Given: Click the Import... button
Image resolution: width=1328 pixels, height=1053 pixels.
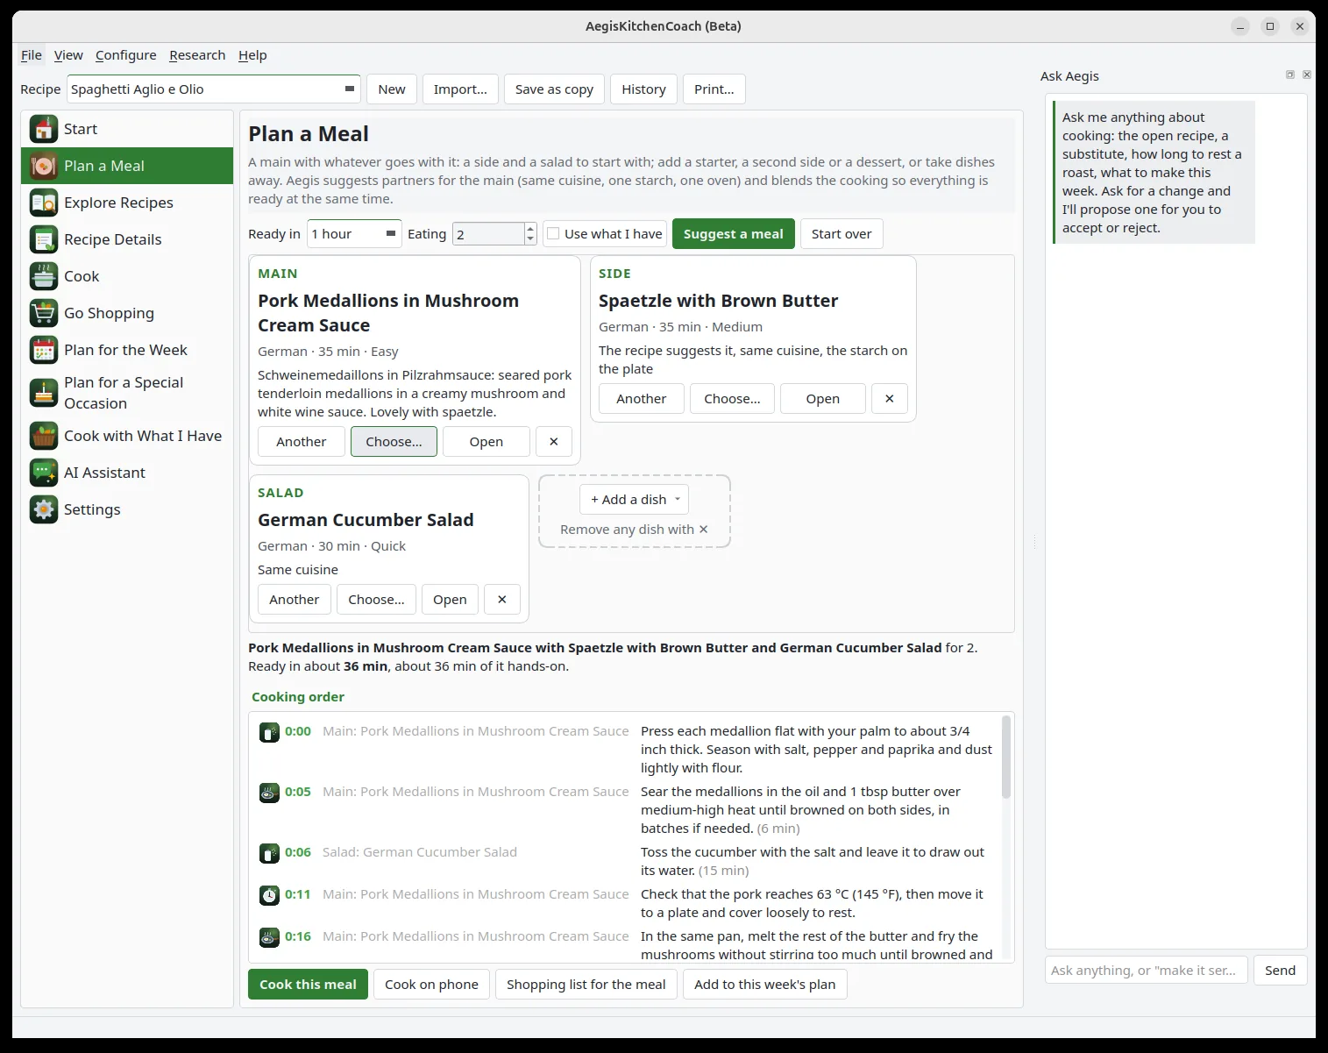Looking at the screenshot, I should coord(460,89).
